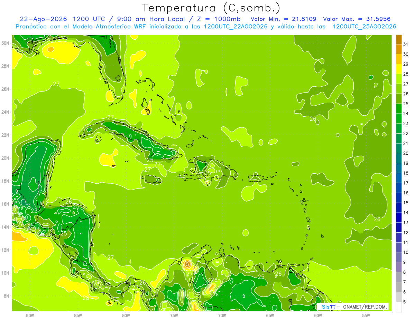
Task: Click the '14N' latitude axis label
Action: [x=6, y=227]
